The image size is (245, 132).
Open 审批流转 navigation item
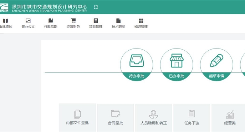tap(6, 24)
